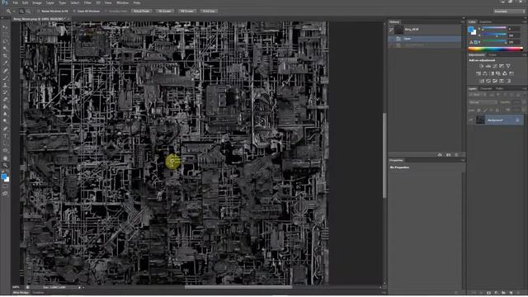The image size is (528, 297).
Task: Click the Fit Screen button
Action: pyautogui.click(x=165, y=11)
